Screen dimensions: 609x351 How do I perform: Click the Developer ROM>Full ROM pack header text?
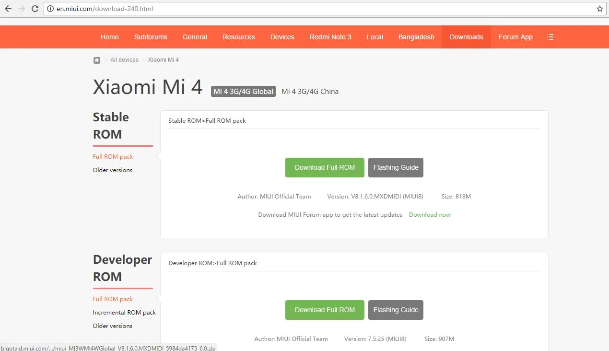212,263
